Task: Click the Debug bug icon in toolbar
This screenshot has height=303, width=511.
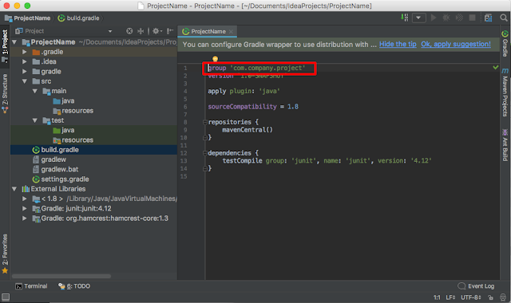Action: 446,18
